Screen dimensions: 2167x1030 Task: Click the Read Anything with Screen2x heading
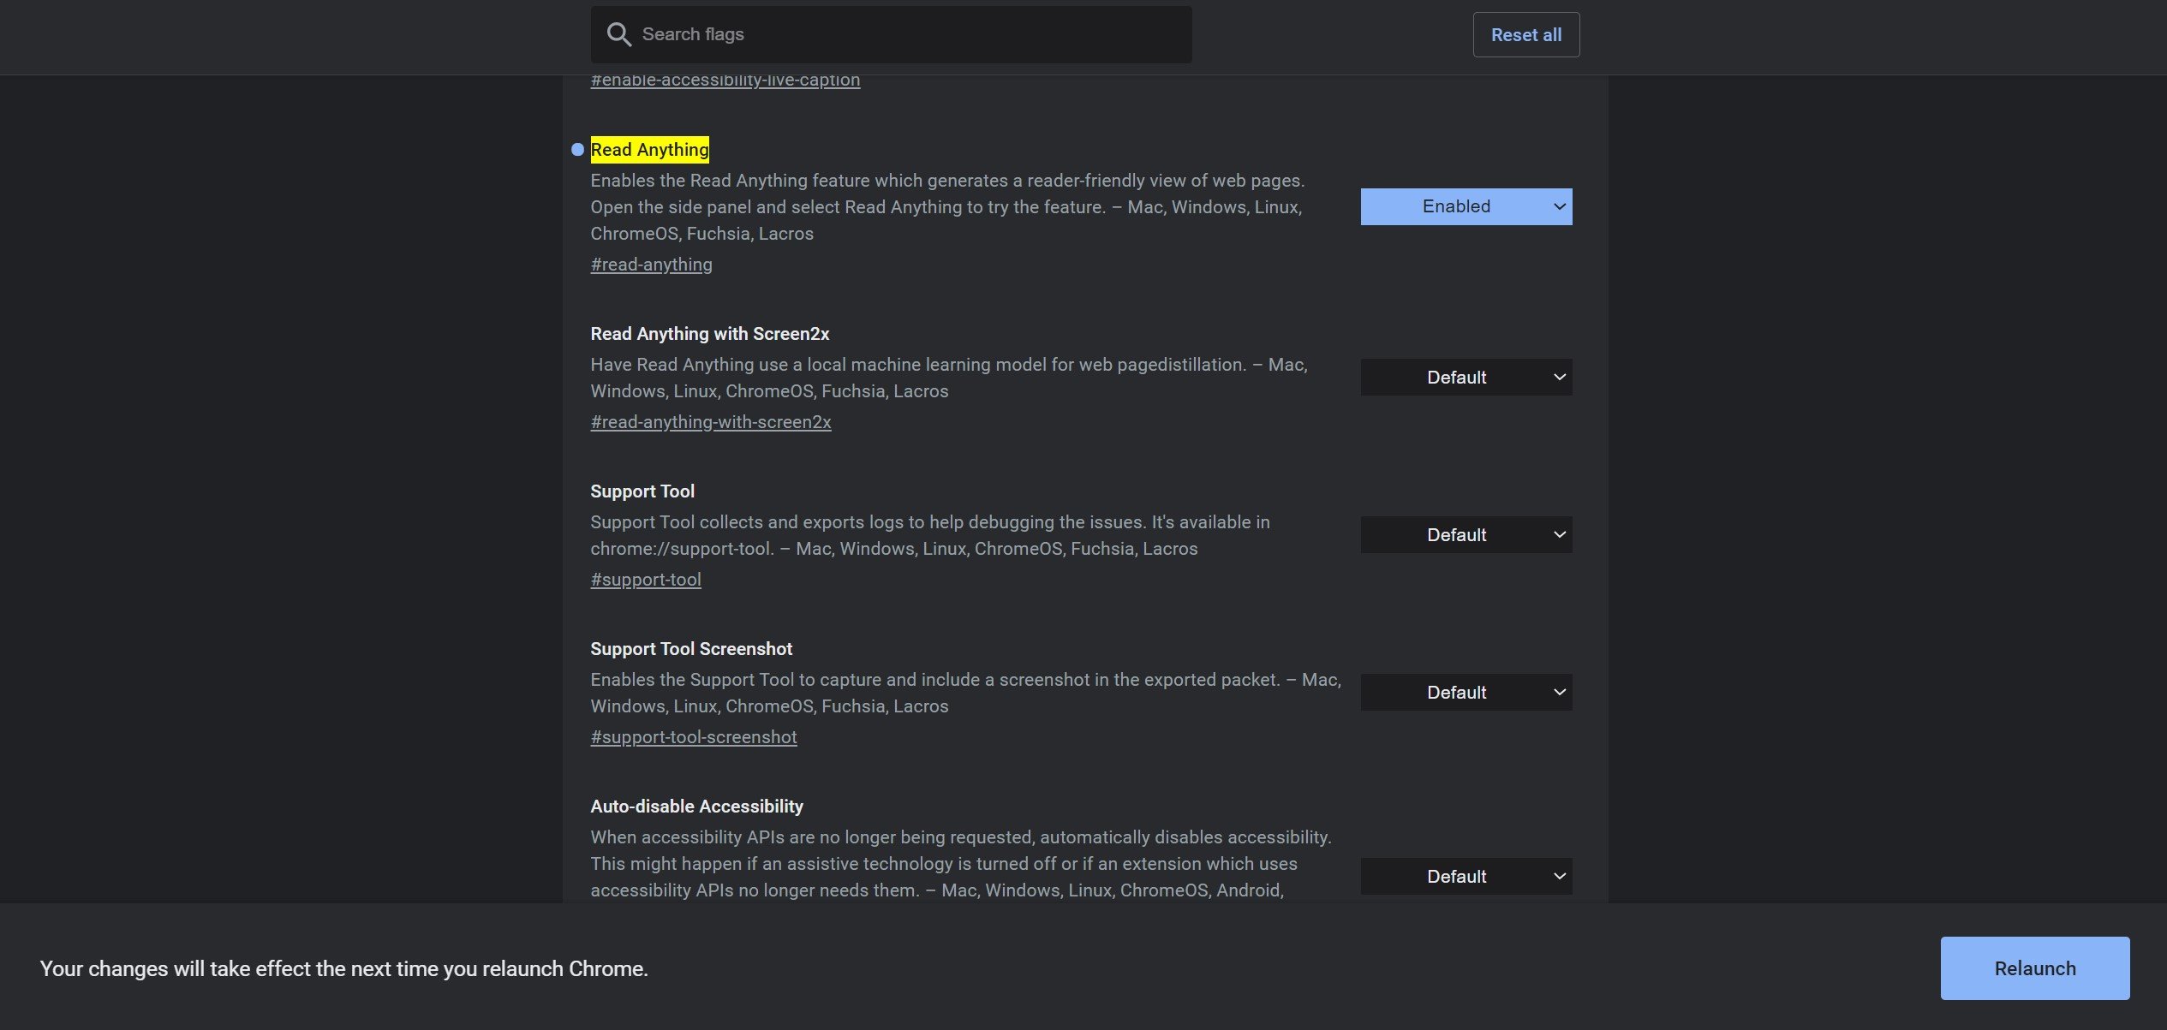pos(709,334)
